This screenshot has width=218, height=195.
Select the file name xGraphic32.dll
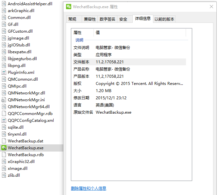click(x=21, y=162)
